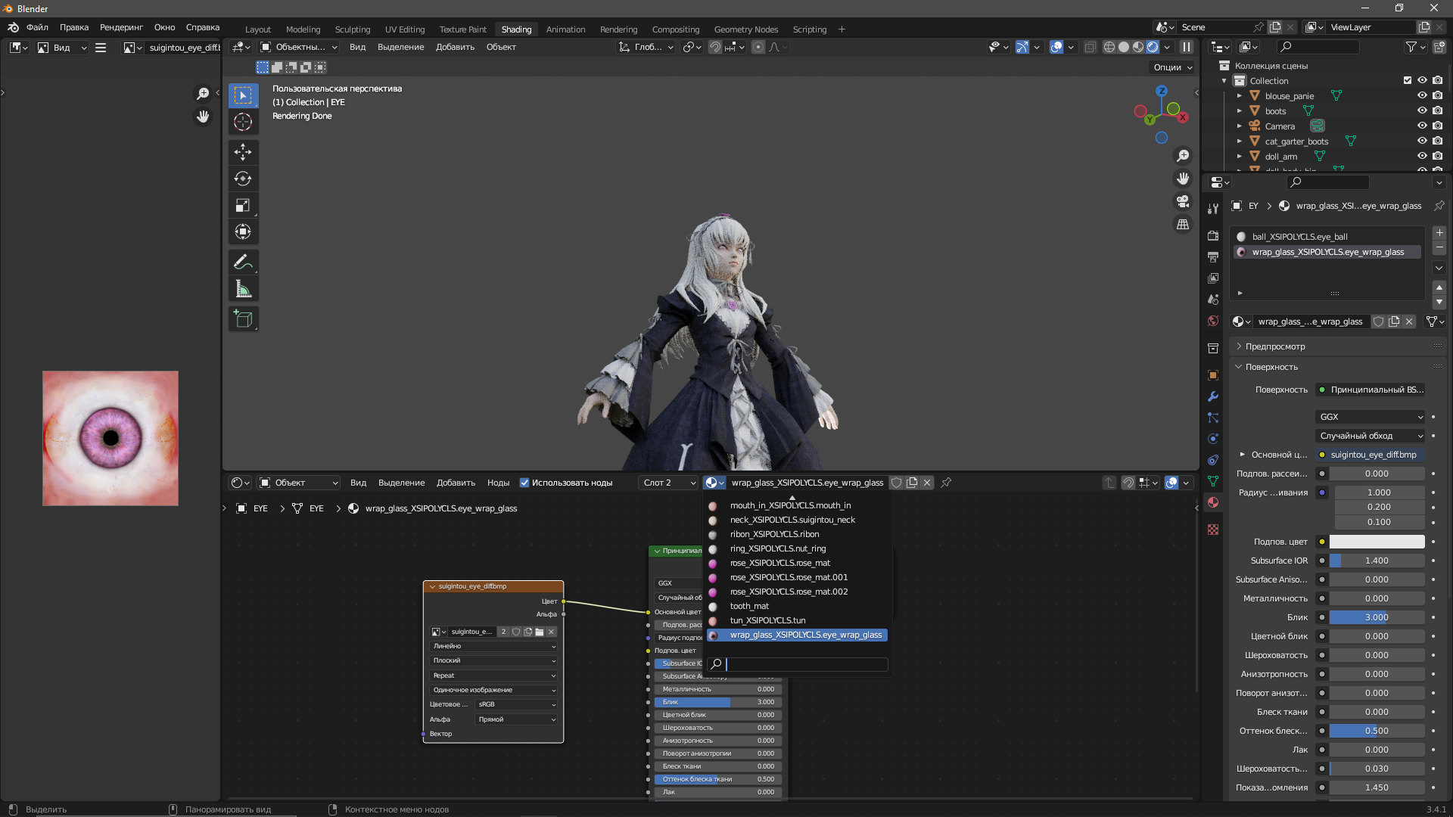Hide the boots object in outliner
The image size is (1453, 817).
1422,110
